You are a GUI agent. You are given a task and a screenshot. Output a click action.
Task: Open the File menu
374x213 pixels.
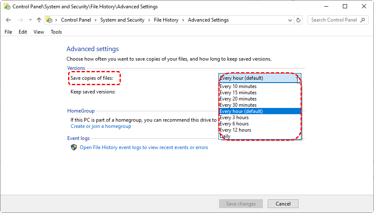click(8, 32)
